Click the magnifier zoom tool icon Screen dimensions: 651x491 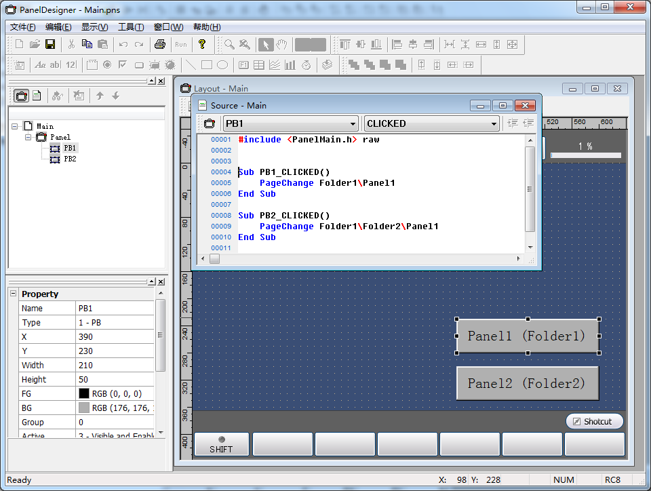230,45
